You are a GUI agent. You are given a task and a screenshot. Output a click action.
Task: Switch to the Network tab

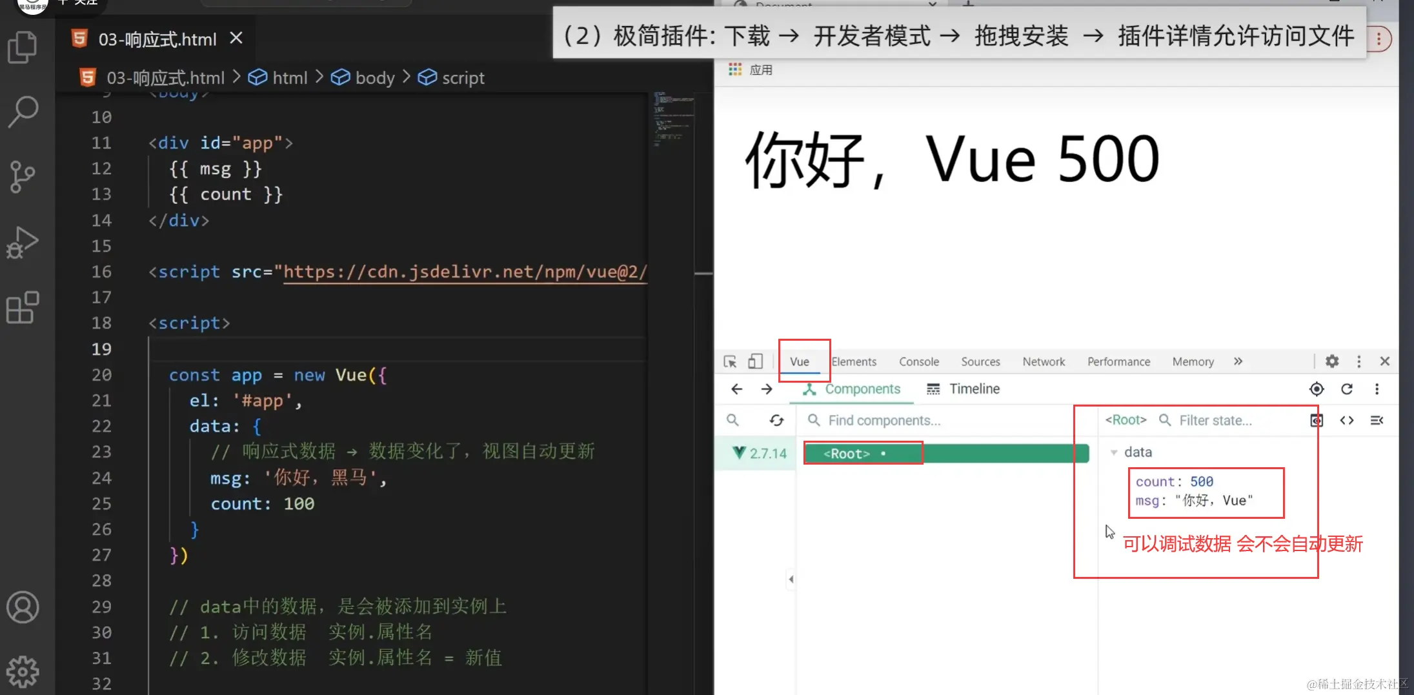point(1044,361)
